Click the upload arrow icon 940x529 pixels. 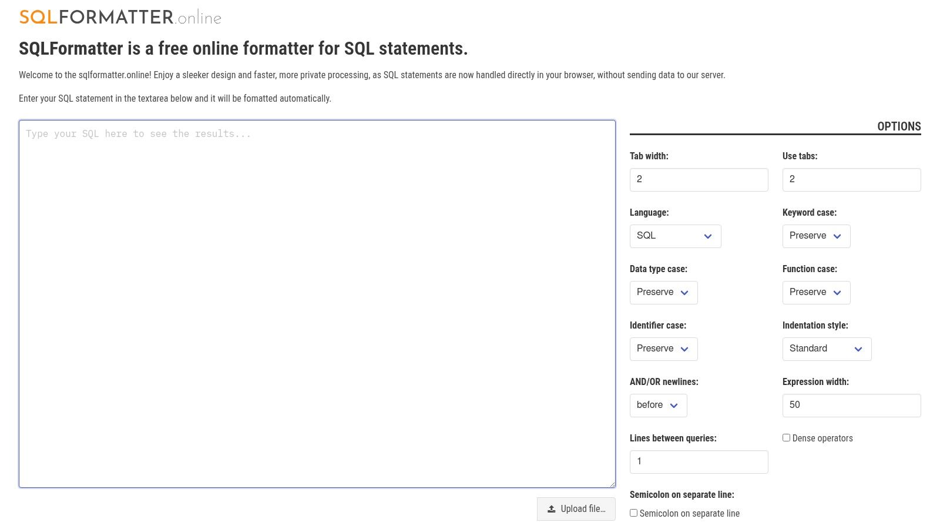click(x=551, y=508)
